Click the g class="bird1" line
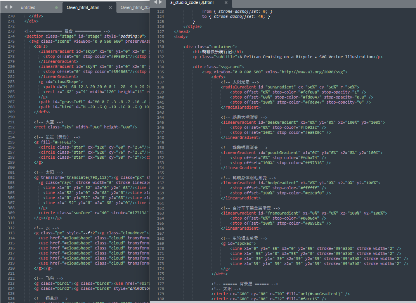 (x=92, y=283)
